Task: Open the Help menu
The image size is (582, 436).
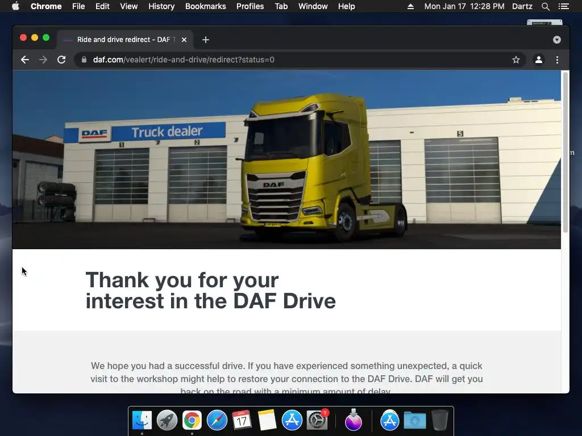Action: coord(346,6)
